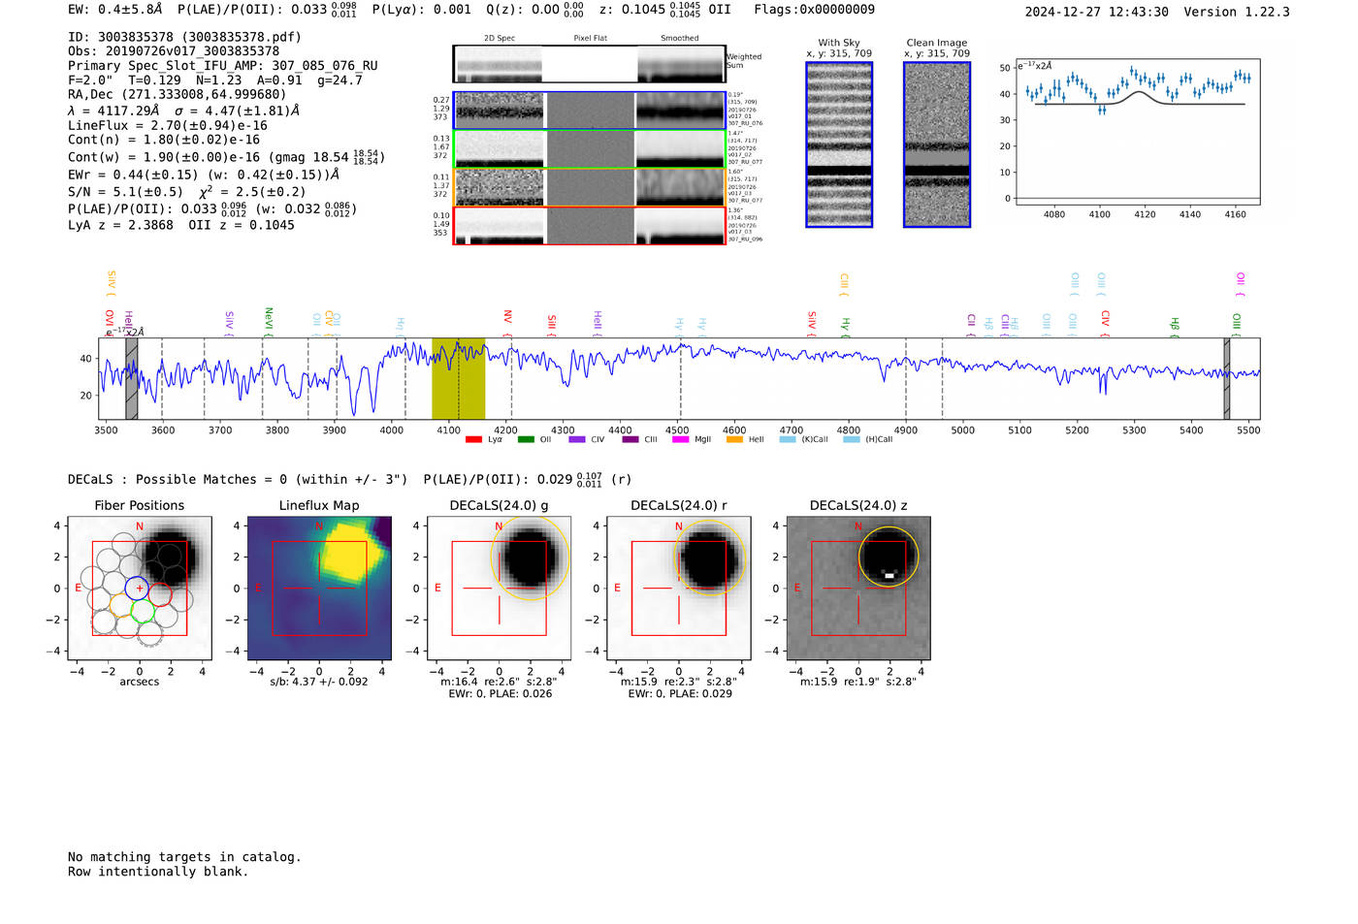Click the With Sky cutout image
1358x924 pixels.
tap(839, 144)
